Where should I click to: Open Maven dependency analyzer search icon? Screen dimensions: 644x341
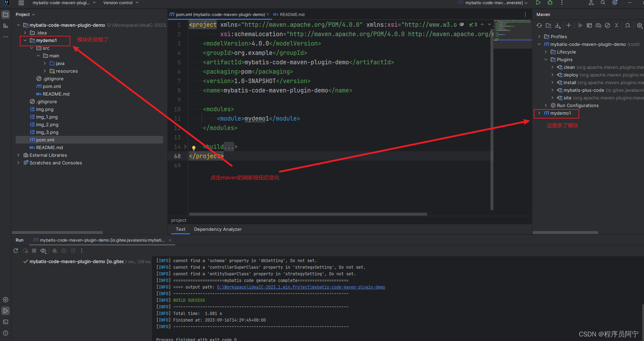point(628,25)
